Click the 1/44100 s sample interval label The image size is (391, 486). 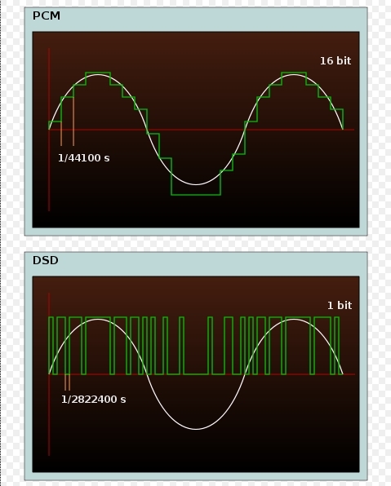(84, 158)
